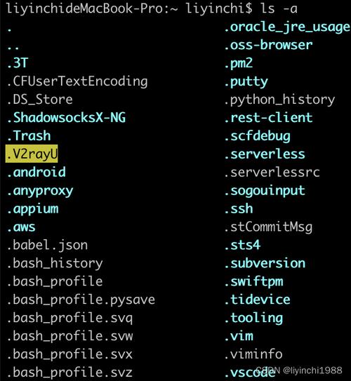Viewport: 351px width, 381px height.
Task: Click the CSDN @liyinchi1988 watermark
Action: coord(299,370)
